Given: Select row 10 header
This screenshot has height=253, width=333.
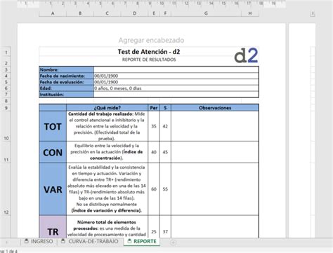Looking at the screenshot, I should point(6,126).
